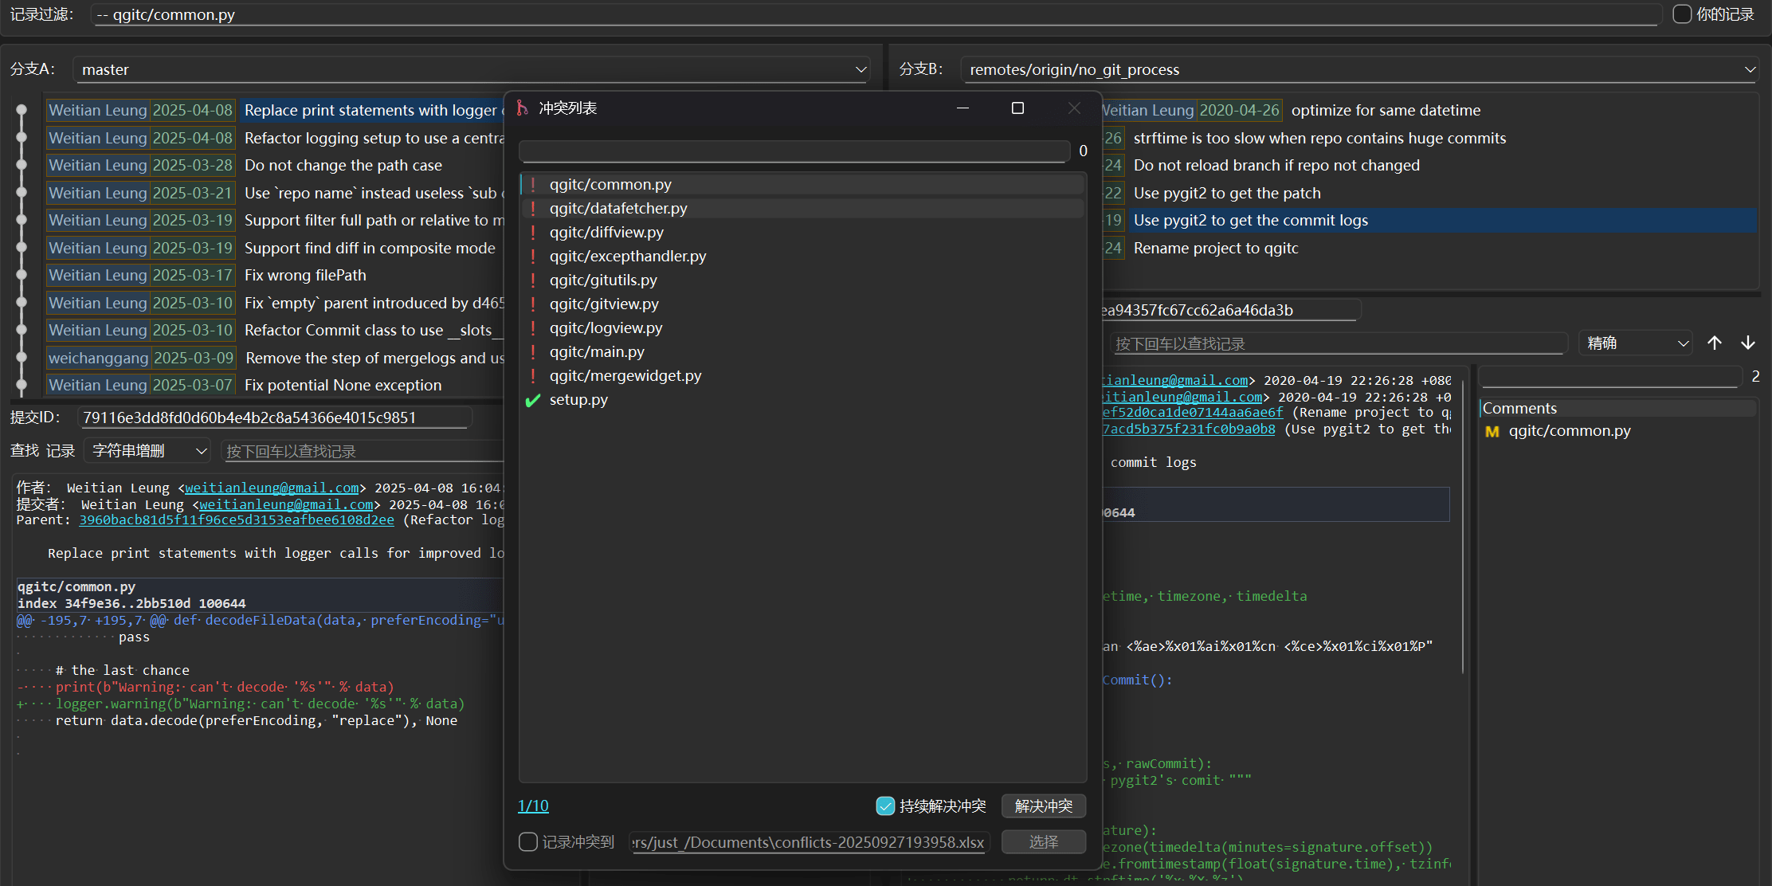1772x886 pixels.
Task: Click the down arrow to find next match
Action: 1748,343
